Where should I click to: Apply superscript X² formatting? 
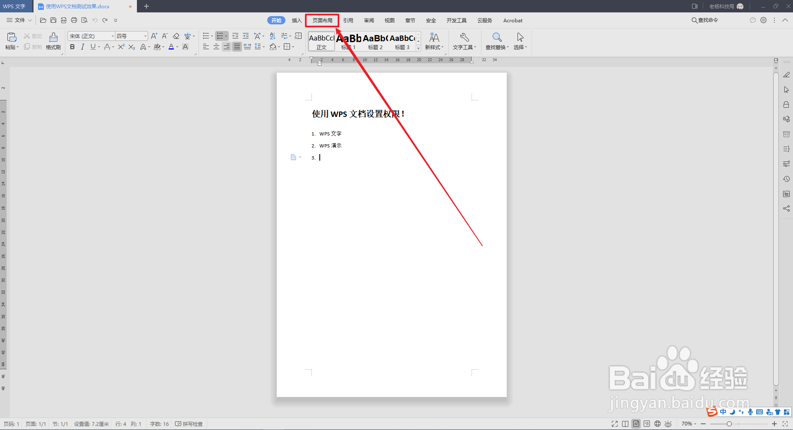tap(121, 47)
